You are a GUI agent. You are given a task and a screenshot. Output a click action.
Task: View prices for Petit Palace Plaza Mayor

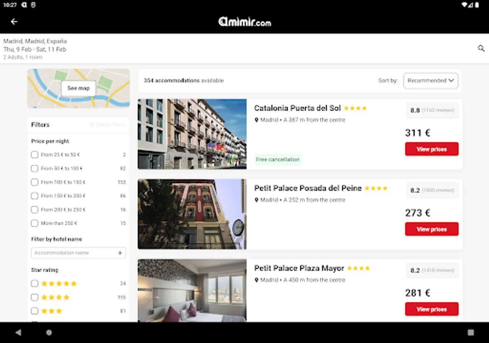[x=432, y=309]
